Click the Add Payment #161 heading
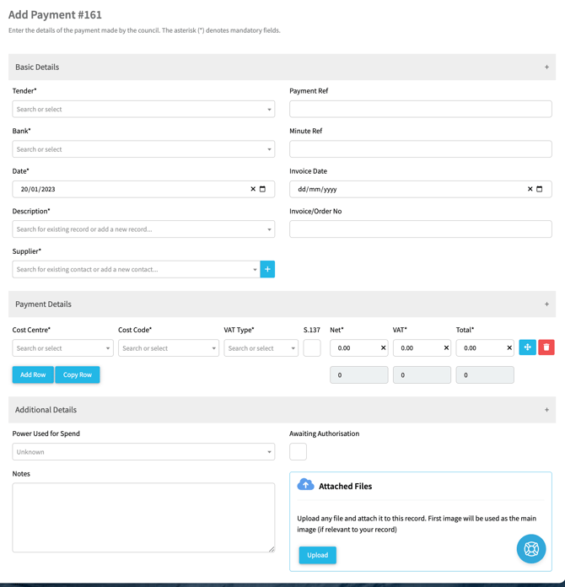 click(x=55, y=14)
